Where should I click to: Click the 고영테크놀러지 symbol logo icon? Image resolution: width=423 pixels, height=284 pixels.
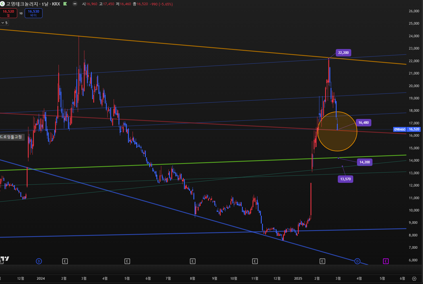pyautogui.click(x=2, y=4)
